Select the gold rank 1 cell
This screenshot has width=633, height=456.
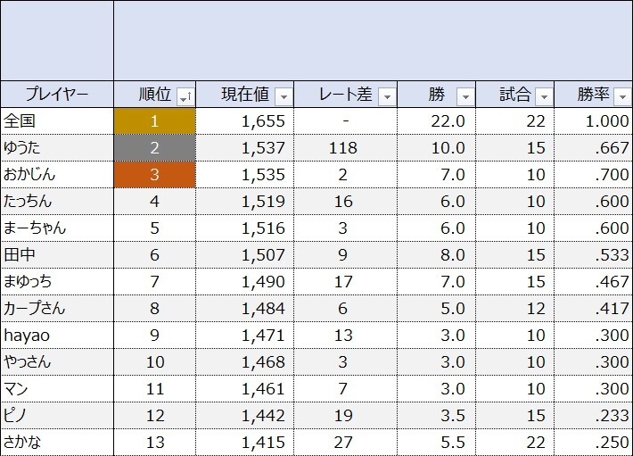pyautogui.click(x=154, y=121)
